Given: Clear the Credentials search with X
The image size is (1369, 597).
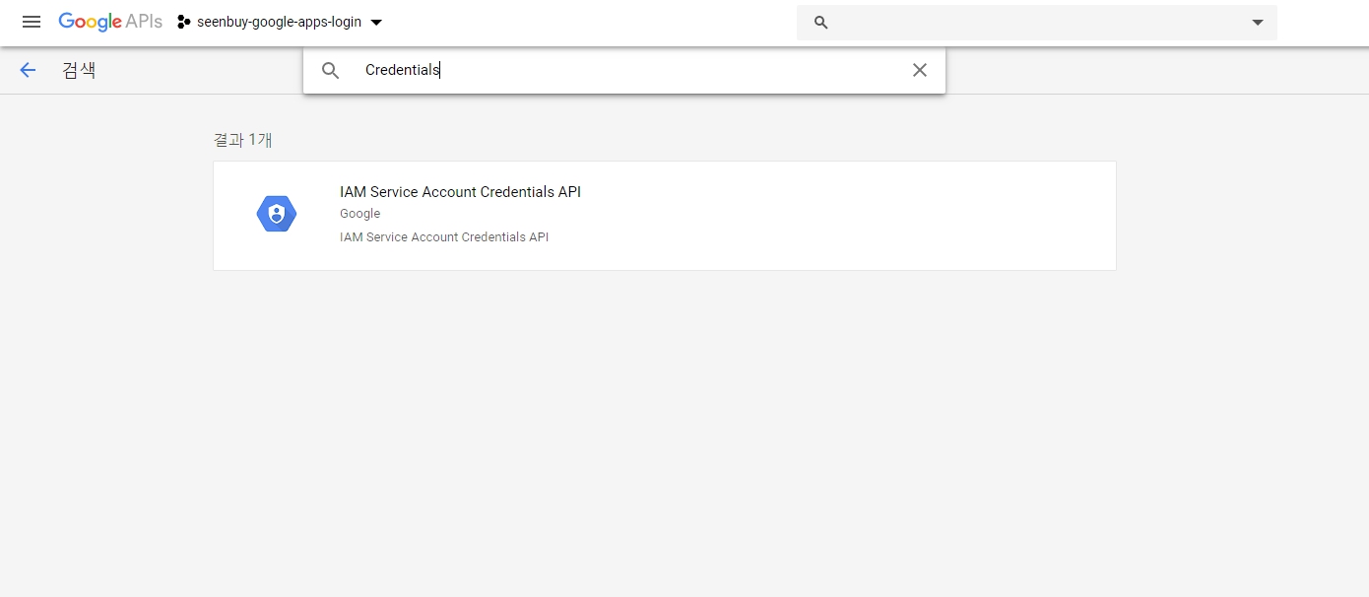Looking at the screenshot, I should 919,70.
